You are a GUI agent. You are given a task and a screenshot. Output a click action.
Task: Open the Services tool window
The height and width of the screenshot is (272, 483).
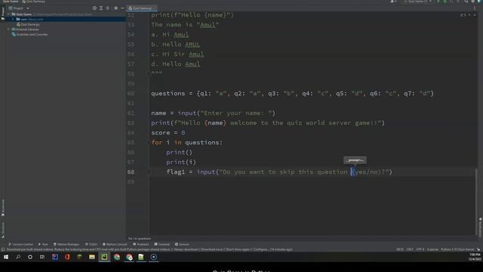(x=182, y=244)
